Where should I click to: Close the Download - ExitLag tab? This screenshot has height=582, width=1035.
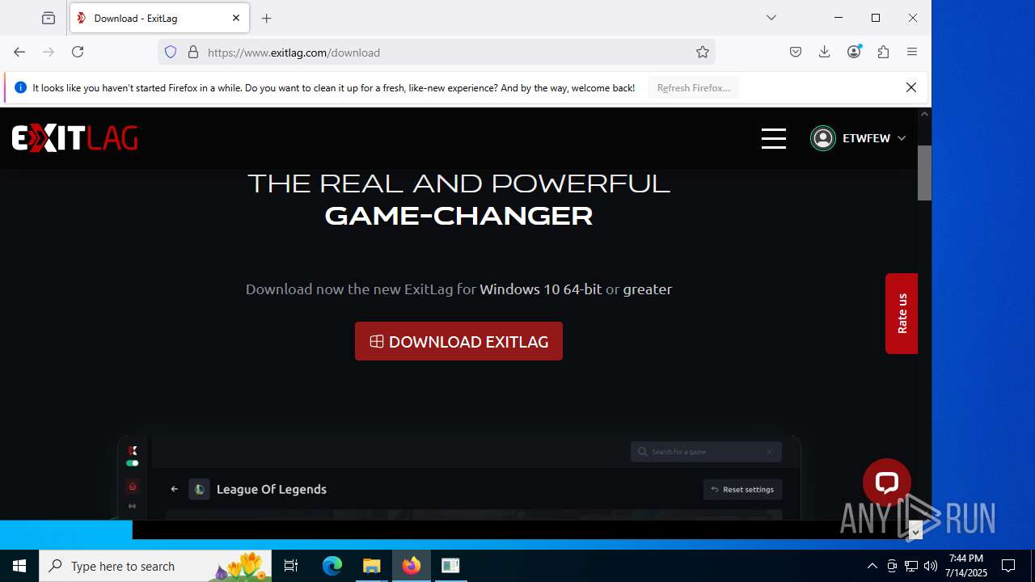pyautogui.click(x=236, y=18)
